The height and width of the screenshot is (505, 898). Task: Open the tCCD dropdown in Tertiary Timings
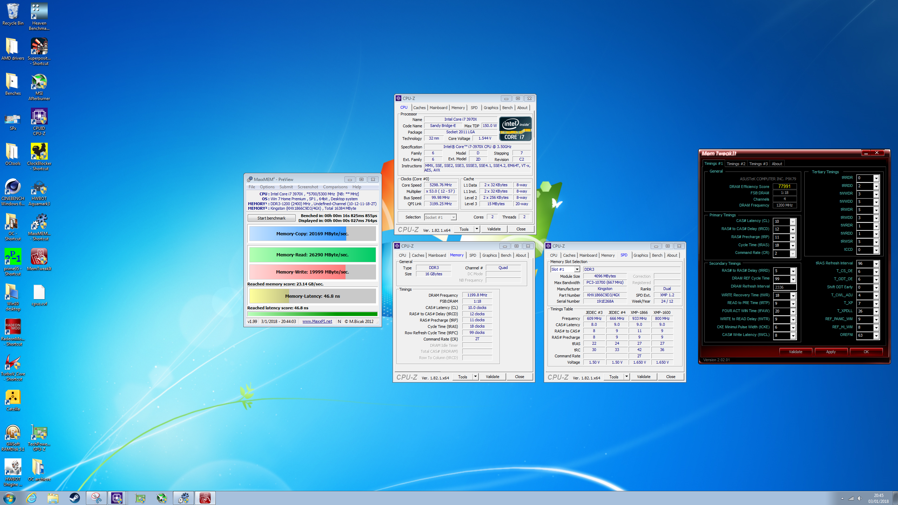coord(876,250)
